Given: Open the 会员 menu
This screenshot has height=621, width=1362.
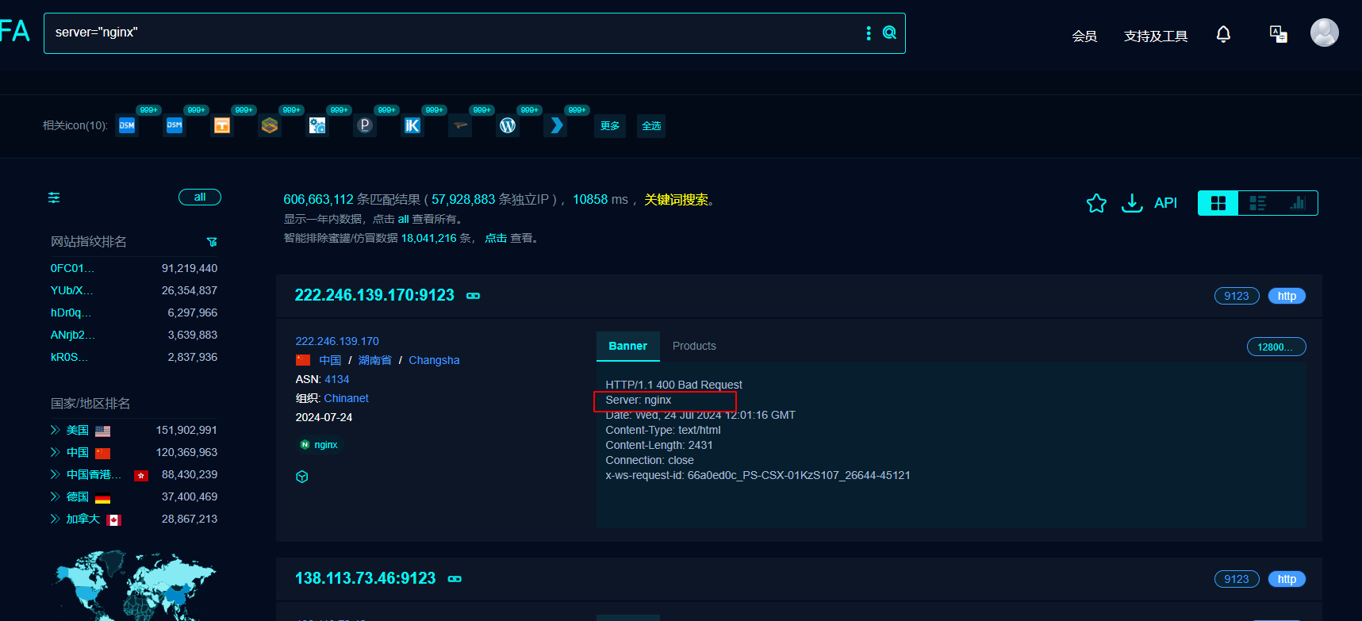Looking at the screenshot, I should click(1084, 36).
